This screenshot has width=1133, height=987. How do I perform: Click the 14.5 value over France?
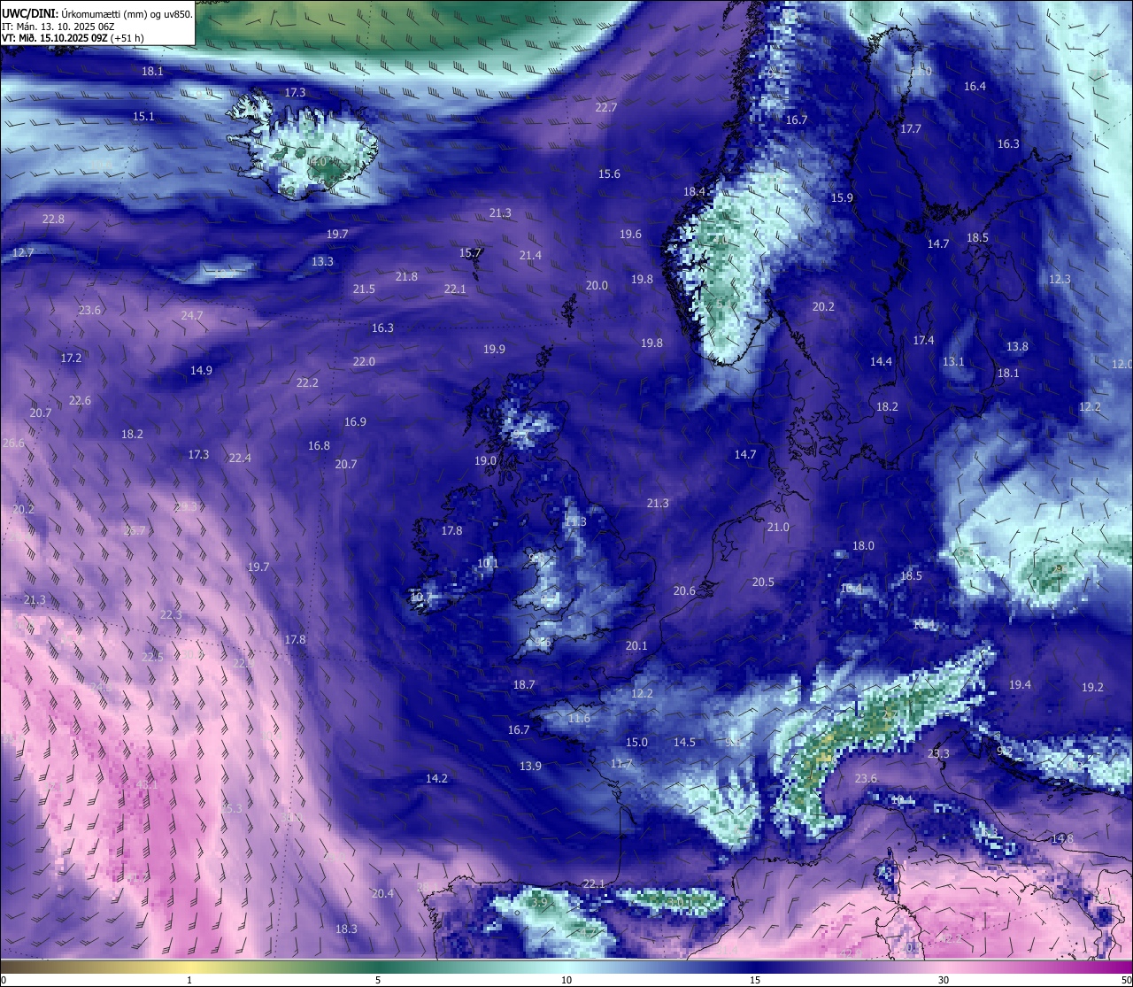(684, 743)
